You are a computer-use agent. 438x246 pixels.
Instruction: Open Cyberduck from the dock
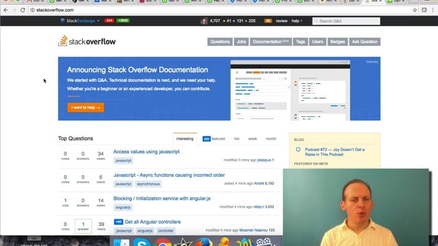(224, 241)
